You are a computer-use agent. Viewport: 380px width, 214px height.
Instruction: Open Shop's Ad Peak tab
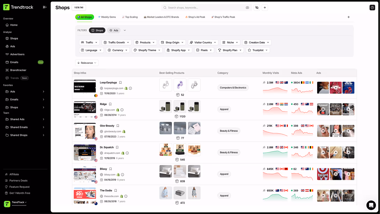tap(195, 17)
